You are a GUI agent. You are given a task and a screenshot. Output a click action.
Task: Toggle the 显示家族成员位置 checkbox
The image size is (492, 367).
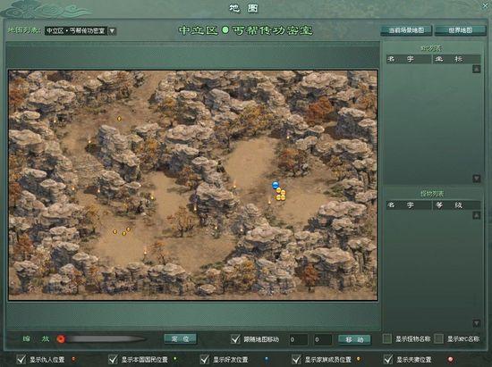pyautogui.click(x=296, y=360)
